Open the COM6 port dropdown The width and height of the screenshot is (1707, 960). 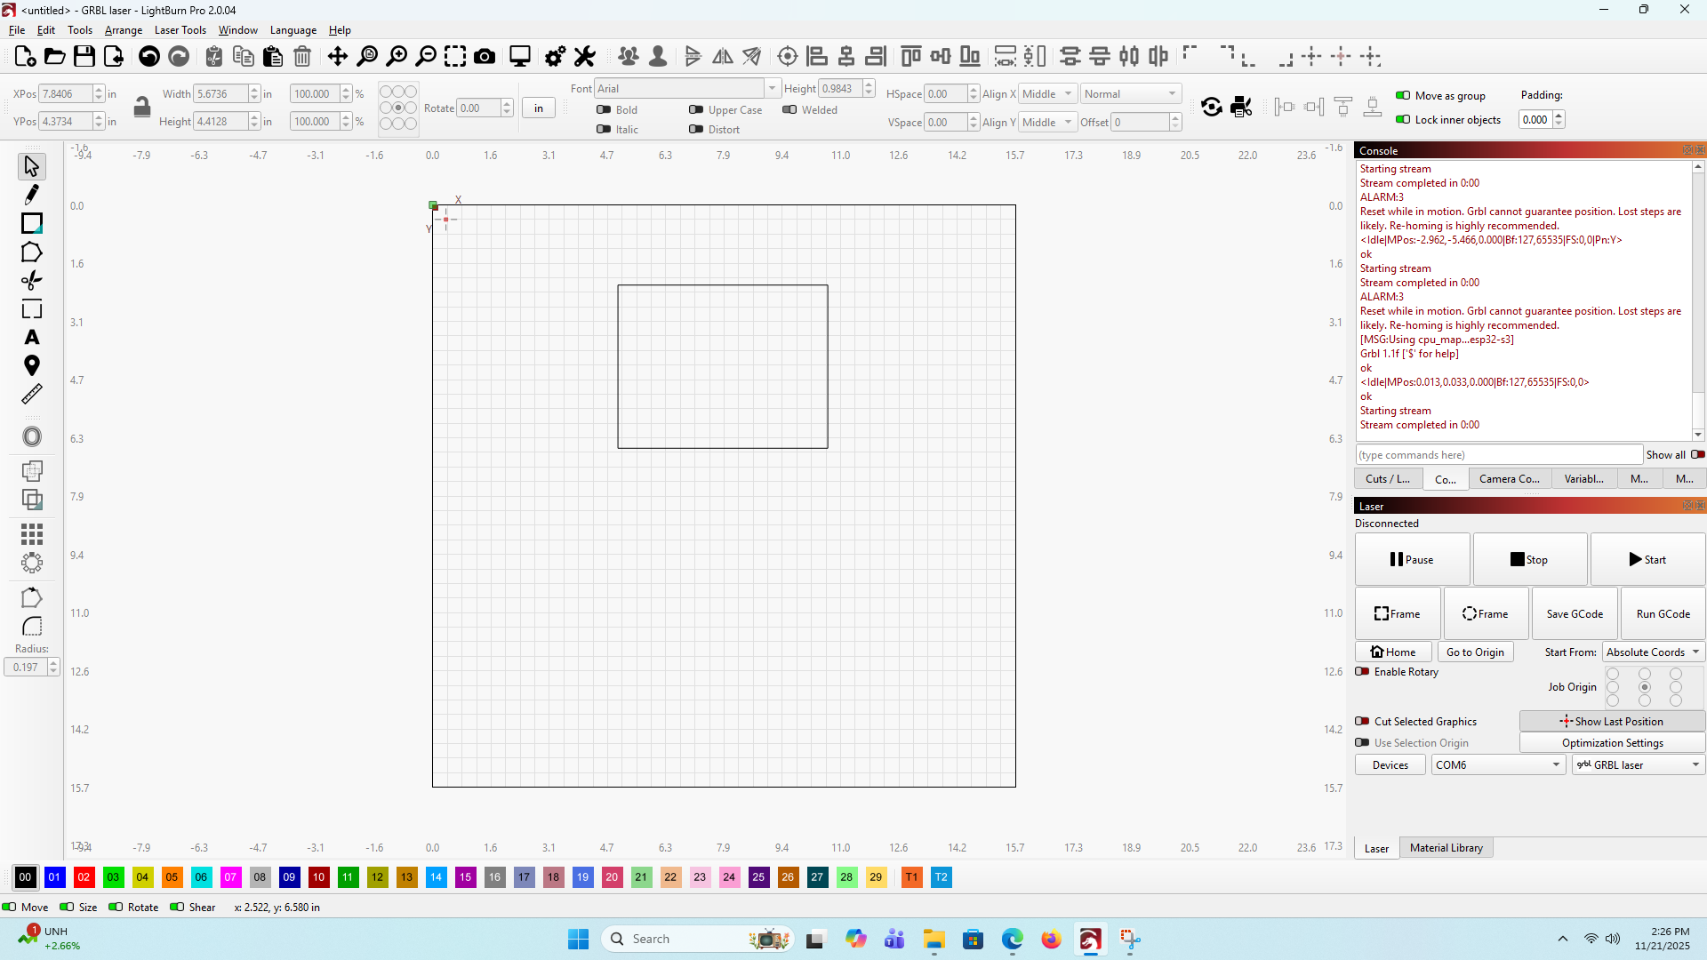tap(1498, 765)
